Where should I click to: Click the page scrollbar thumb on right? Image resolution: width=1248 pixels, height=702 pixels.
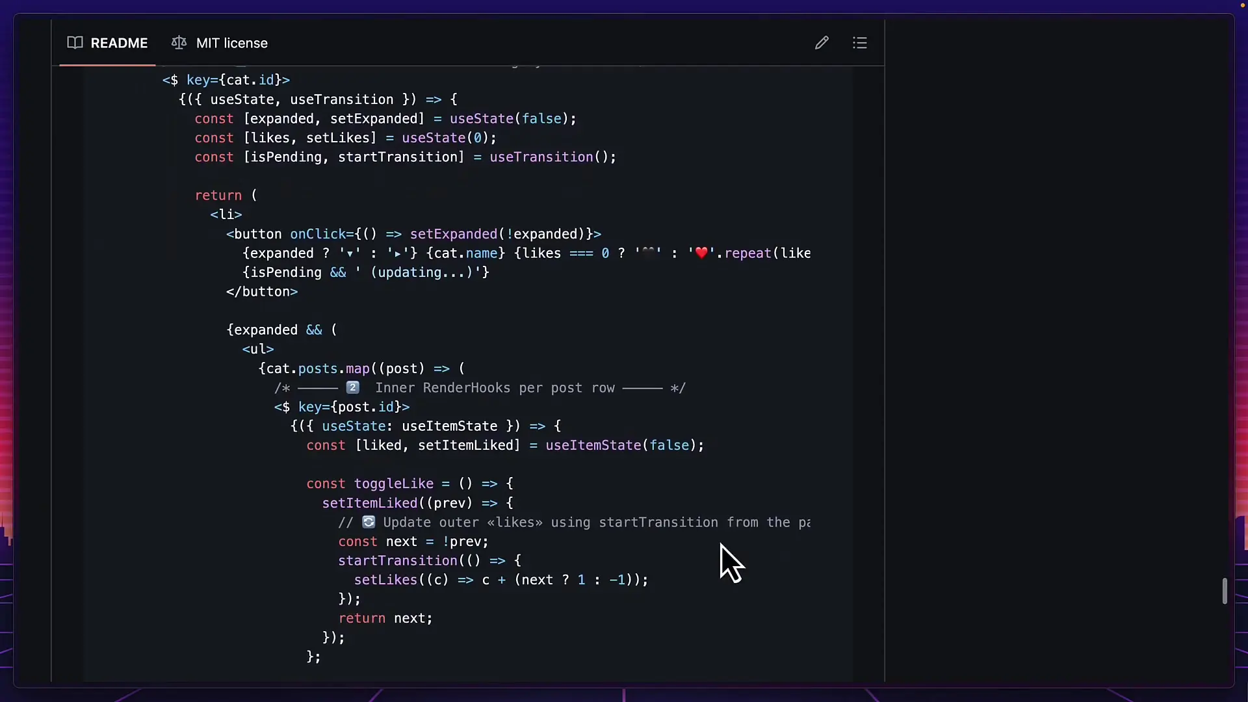(x=1225, y=591)
